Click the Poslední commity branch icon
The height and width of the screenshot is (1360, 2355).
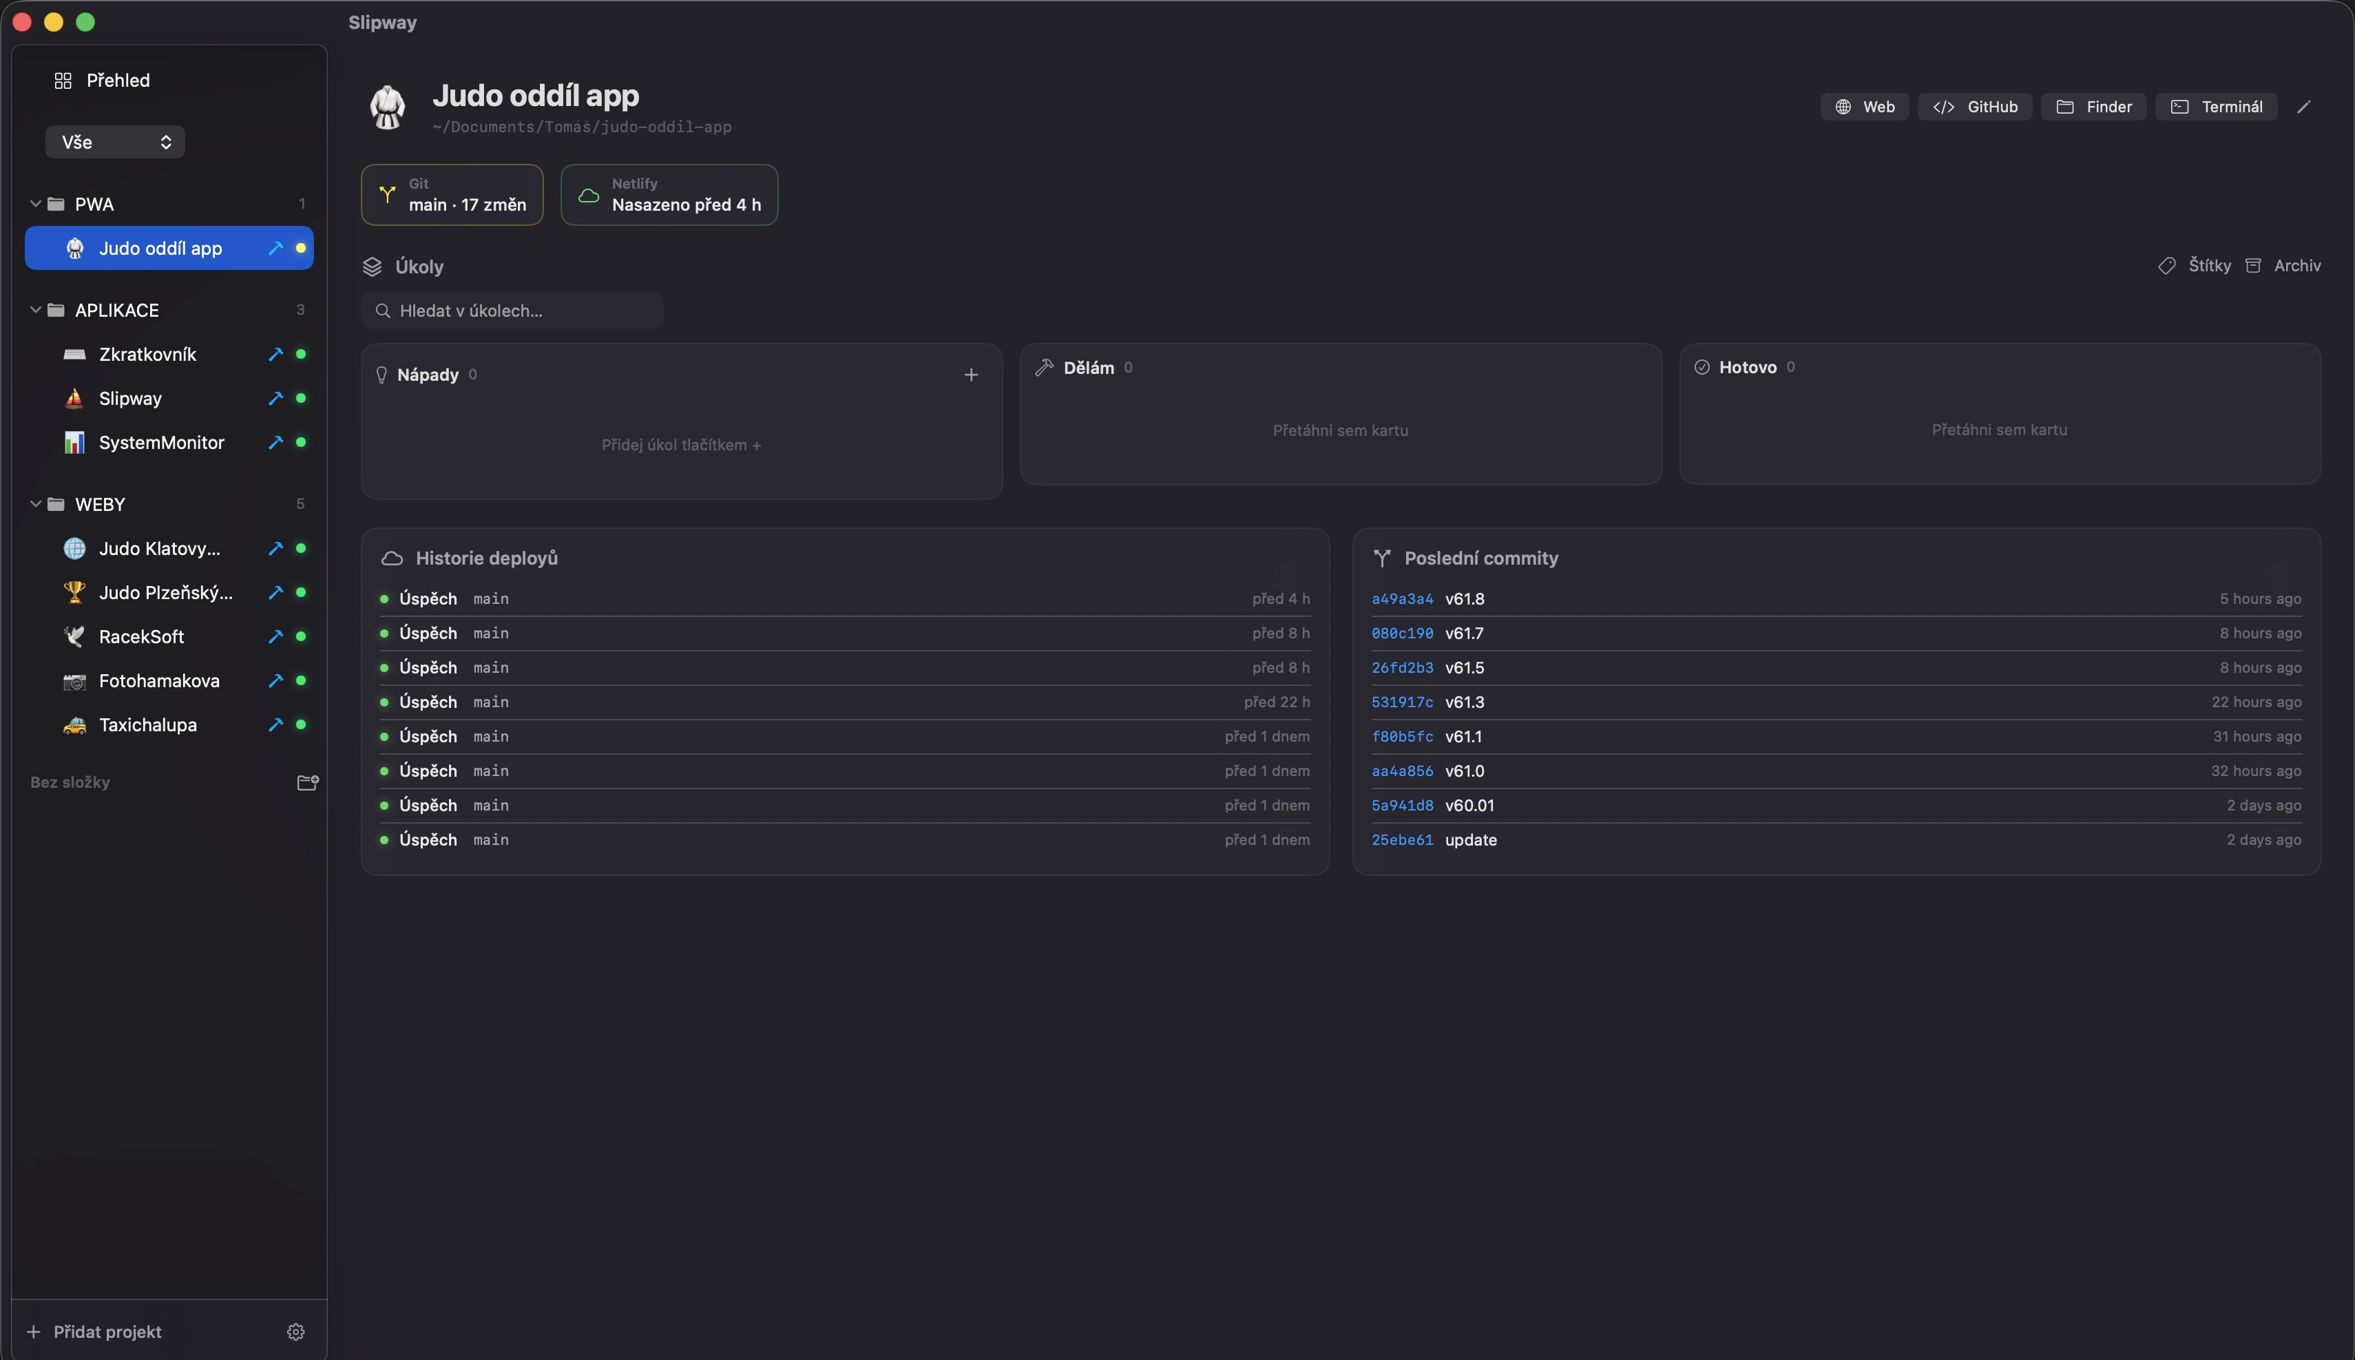[1382, 558]
